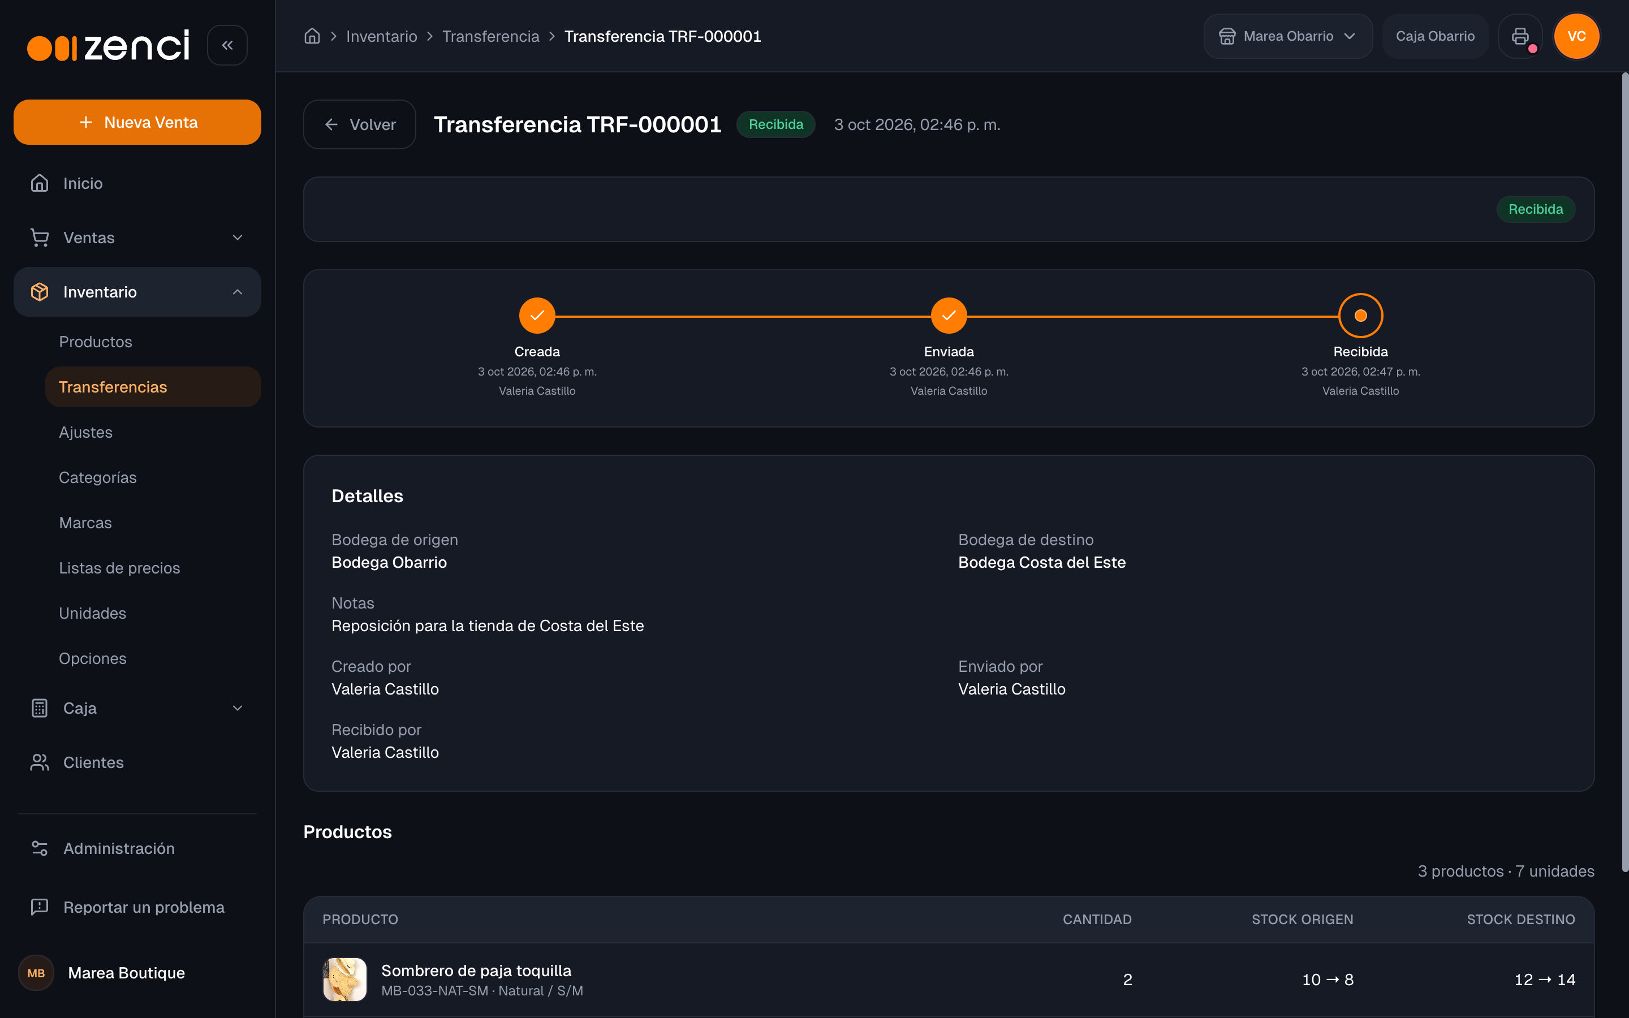
Task: Click the Creada step checkmark circle
Action: pos(537,315)
